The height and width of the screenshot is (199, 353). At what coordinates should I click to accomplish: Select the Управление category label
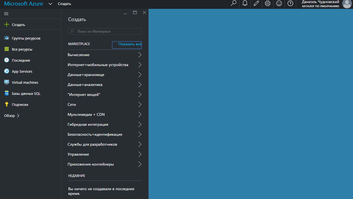78,154
